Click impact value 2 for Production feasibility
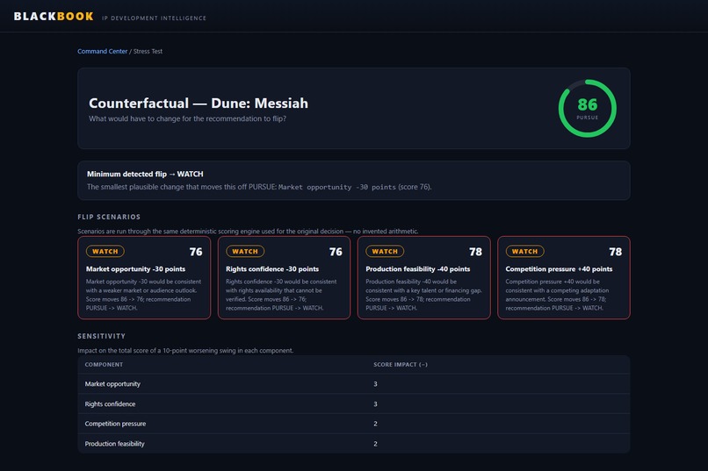708x471 pixels. (x=375, y=444)
